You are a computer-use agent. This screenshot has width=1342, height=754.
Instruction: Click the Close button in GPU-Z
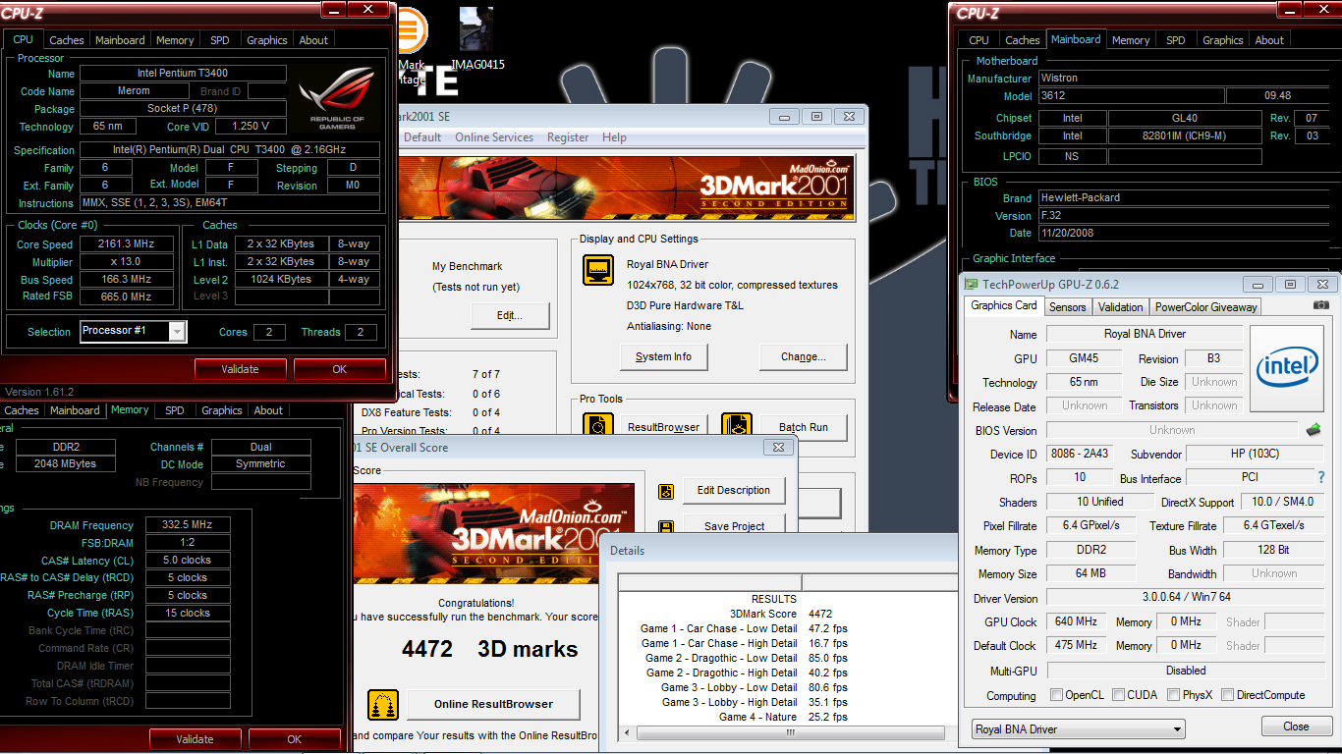(x=1296, y=727)
